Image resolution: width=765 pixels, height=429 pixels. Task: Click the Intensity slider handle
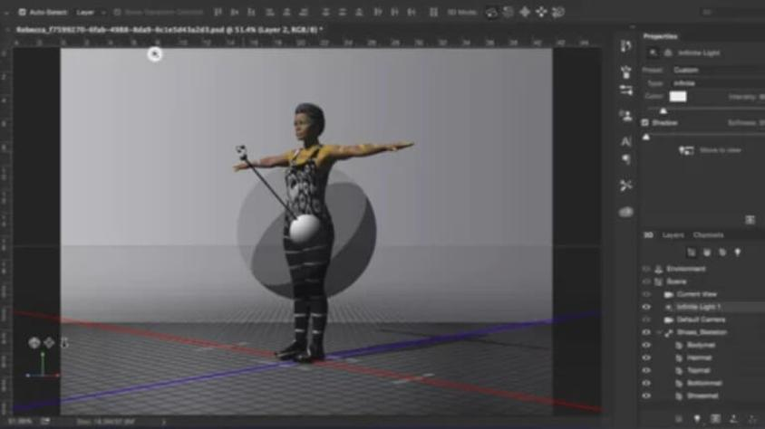click(663, 111)
